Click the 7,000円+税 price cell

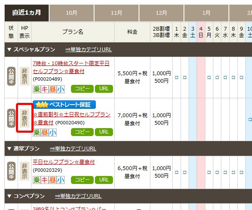click(x=132, y=119)
